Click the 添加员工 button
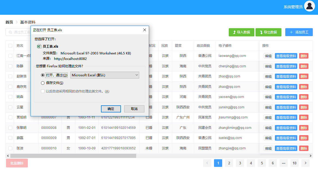The image size is (318, 174). tap(299, 32)
